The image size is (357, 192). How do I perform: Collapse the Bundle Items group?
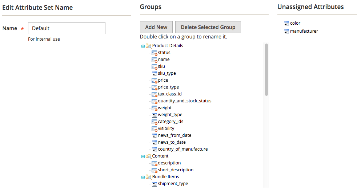pyautogui.click(x=143, y=177)
